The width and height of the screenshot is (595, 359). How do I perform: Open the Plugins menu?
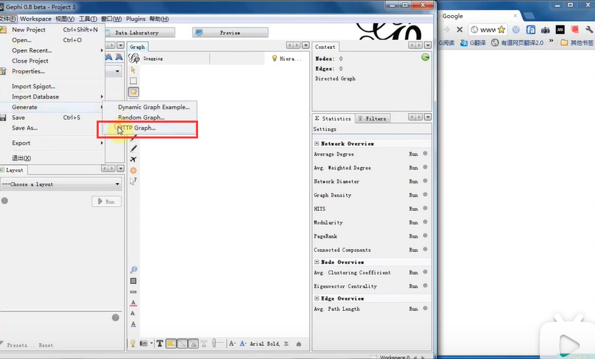click(x=135, y=19)
